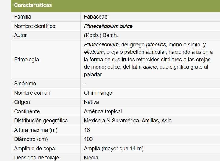The image size is (220, 161).
Task: Select the Pithecellobium dulce scientific name
Action: (108, 26)
